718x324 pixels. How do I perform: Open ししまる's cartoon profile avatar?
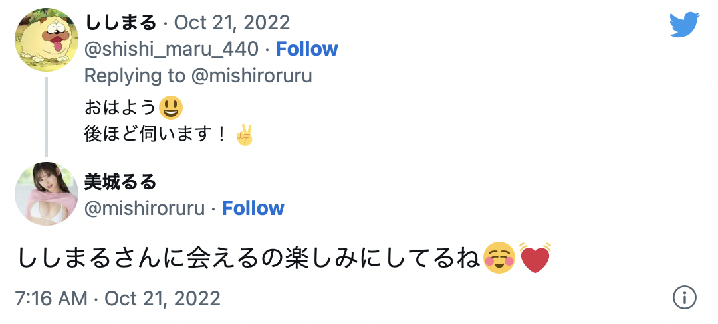point(47,39)
